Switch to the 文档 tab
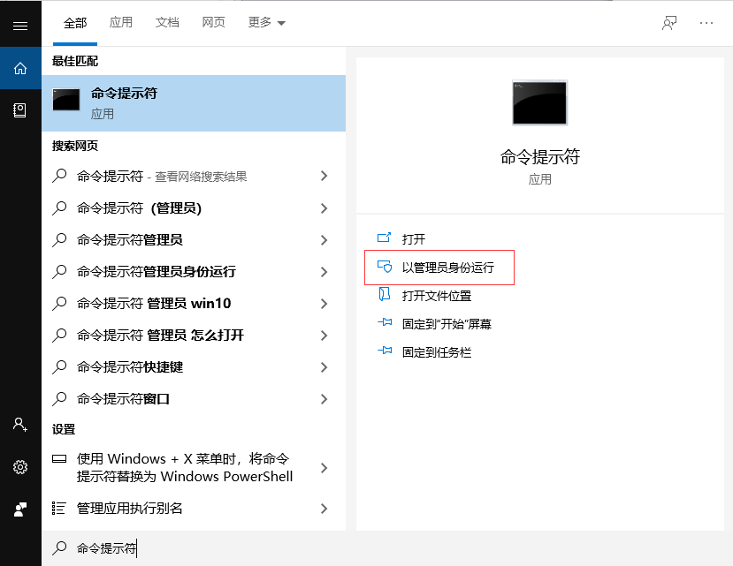Viewport: 733px width, 566px height. coord(167,22)
